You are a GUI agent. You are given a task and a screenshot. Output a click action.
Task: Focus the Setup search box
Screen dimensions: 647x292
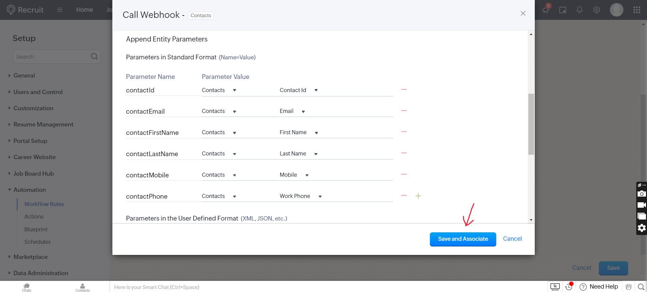coord(57,57)
